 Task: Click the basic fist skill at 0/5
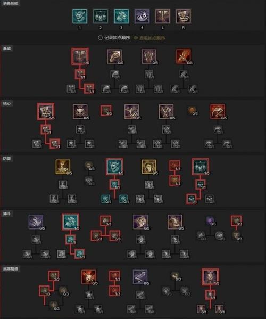114,56
